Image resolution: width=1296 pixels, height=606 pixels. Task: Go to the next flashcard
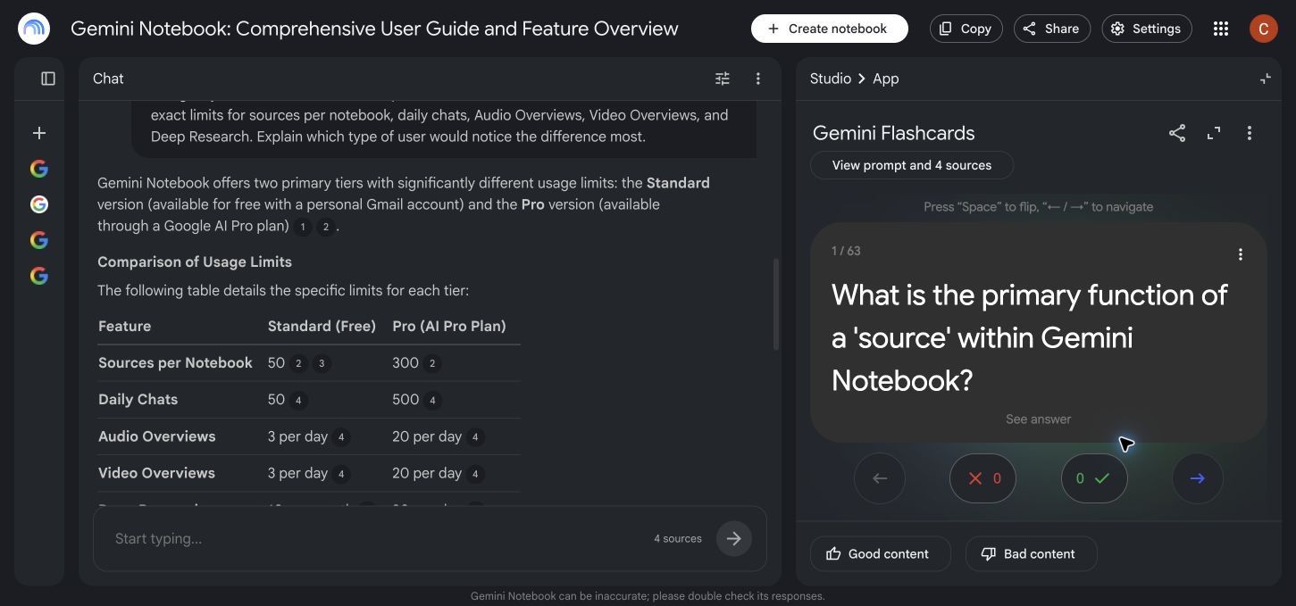(x=1198, y=478)
